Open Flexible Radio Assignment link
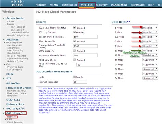 pyautogui.click(x=14, y=47)
